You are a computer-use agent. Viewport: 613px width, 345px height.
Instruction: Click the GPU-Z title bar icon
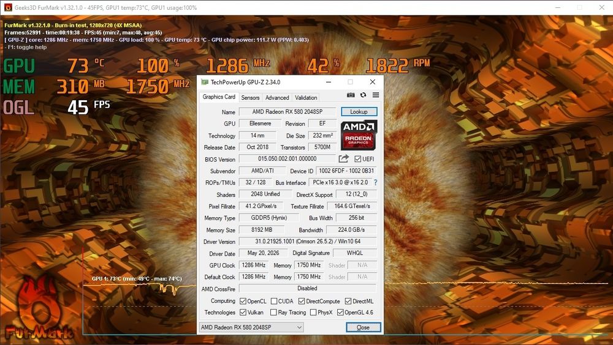(205, 82)
